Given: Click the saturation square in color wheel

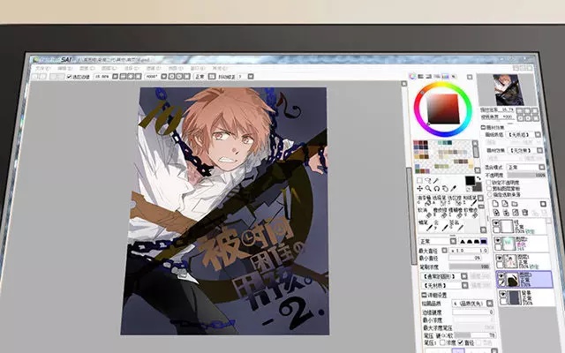Looking at the screenshot, I should click(443, 108).
